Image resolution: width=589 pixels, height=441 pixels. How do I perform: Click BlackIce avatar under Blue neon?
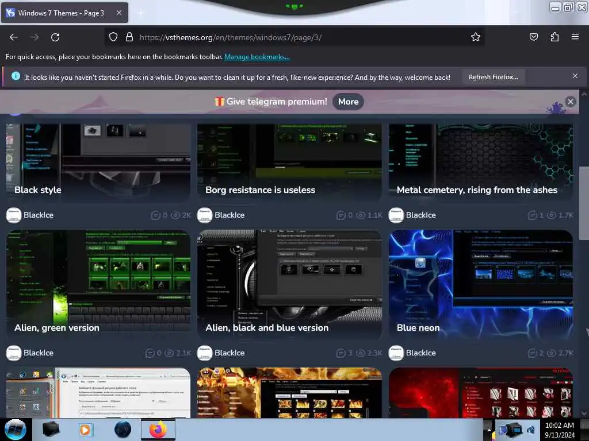396,353
